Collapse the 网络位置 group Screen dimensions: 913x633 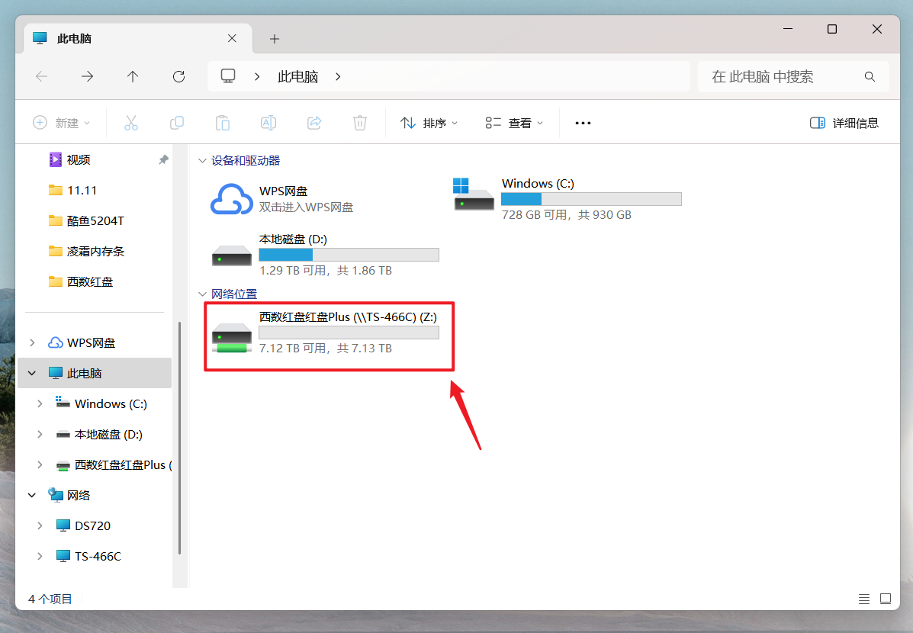(202, 294)
